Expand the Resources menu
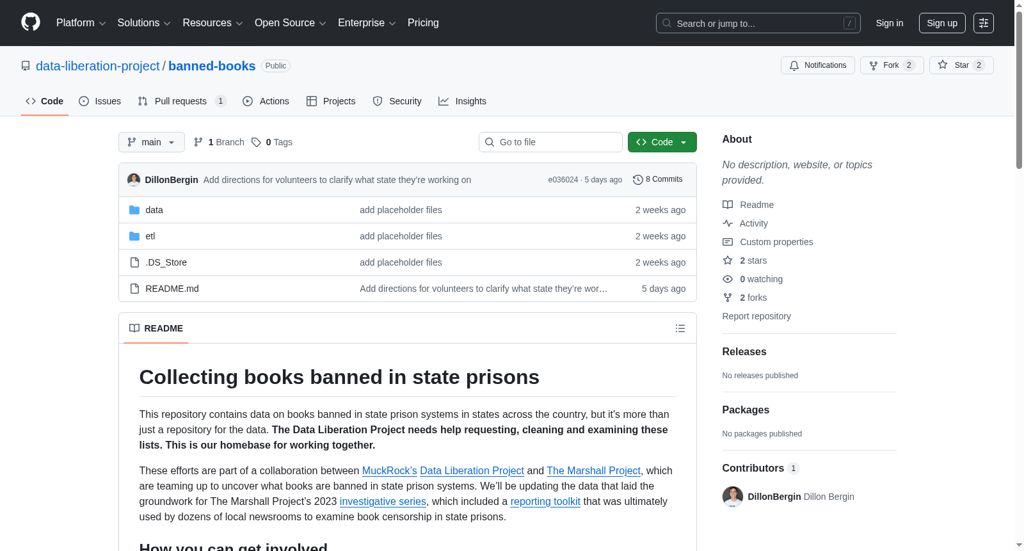The height and width of the screenshot is (551, 1024). pyautogui.click(x=212, y=23)
